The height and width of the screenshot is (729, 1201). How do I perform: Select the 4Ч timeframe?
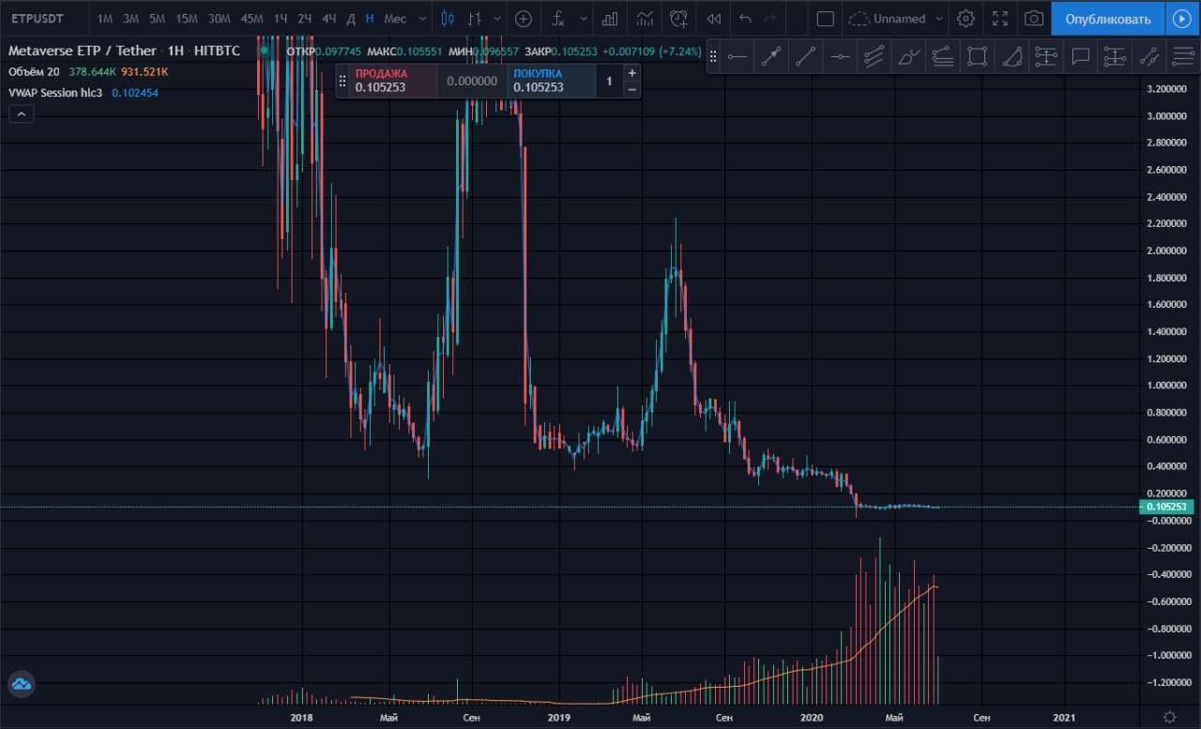click(x=329, y=19)
